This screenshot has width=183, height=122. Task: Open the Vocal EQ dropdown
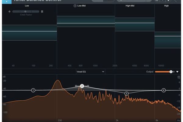(x=90, y=72)
